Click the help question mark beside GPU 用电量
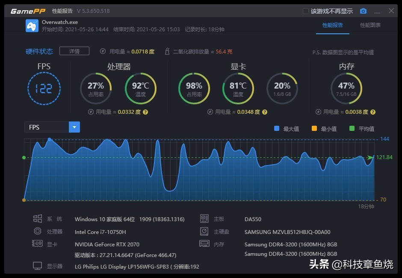Screen dimensions: 402x278 click(x=264, y=112)
